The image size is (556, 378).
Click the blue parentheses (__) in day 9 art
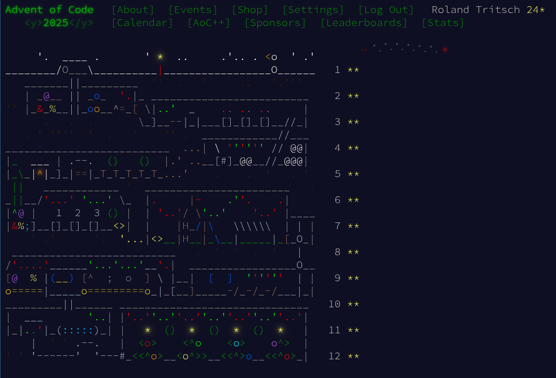coord(62,279)
